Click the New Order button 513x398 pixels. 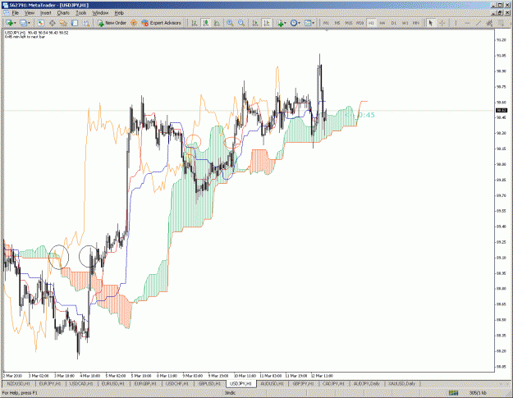coord(112,23)
